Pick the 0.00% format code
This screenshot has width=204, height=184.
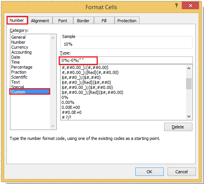[x=68, y=102]
